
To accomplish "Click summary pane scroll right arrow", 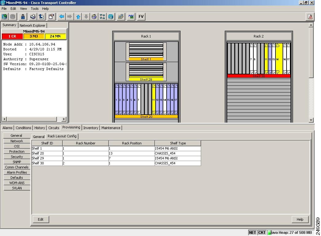I will 64,119.
